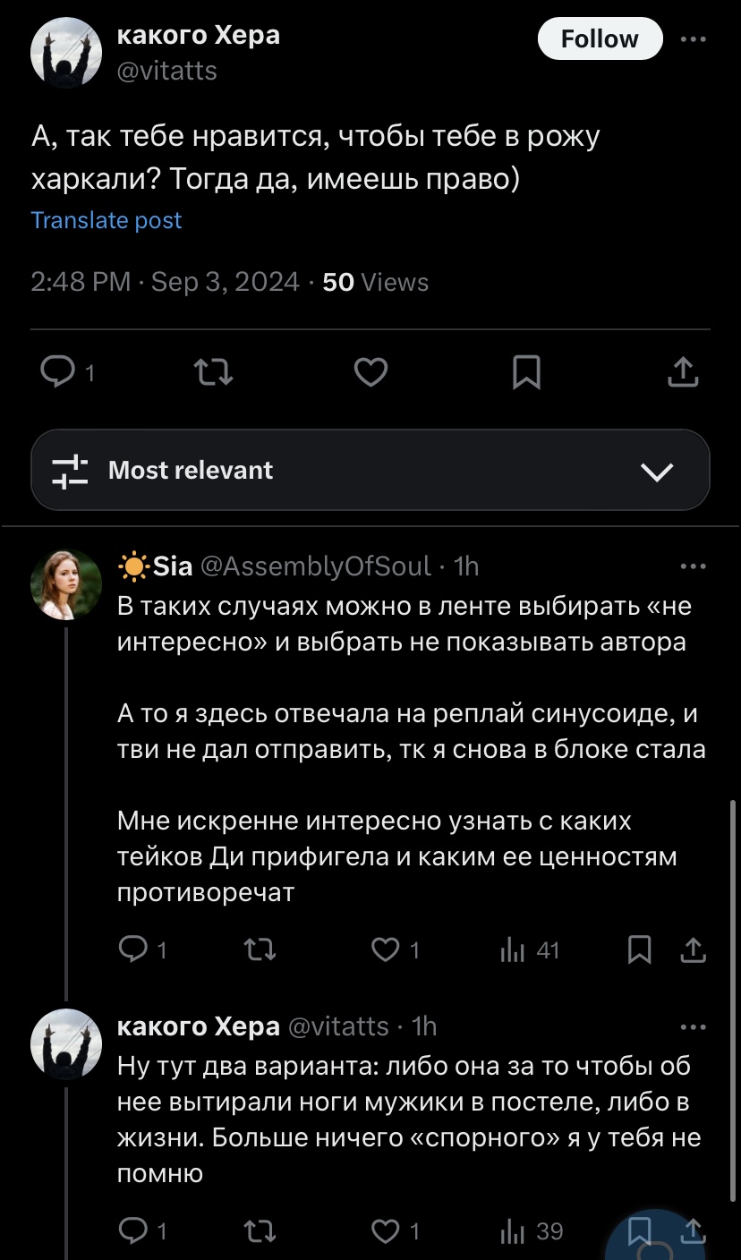This screenshot has width=741, height=1260.
Task: Open @AssemblyOfSoul profile handle
Action: [316, 566]
